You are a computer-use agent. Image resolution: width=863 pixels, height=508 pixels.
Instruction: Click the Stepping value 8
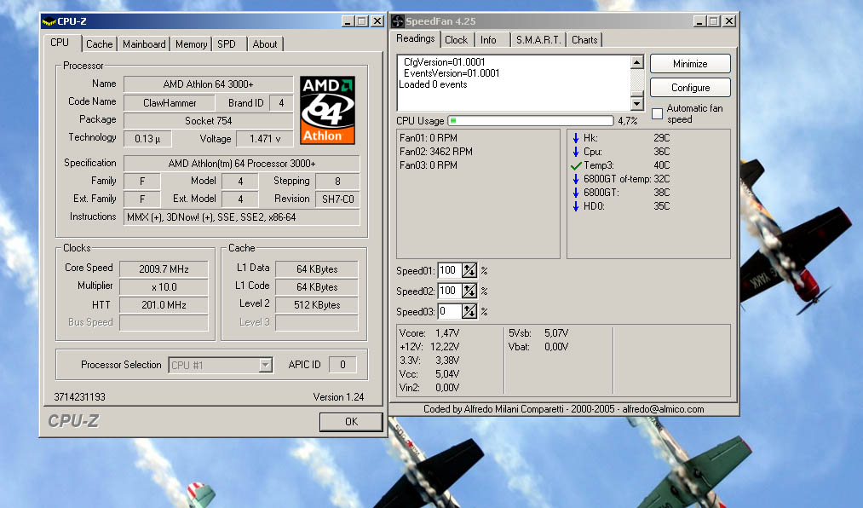(x=337, y=181)
